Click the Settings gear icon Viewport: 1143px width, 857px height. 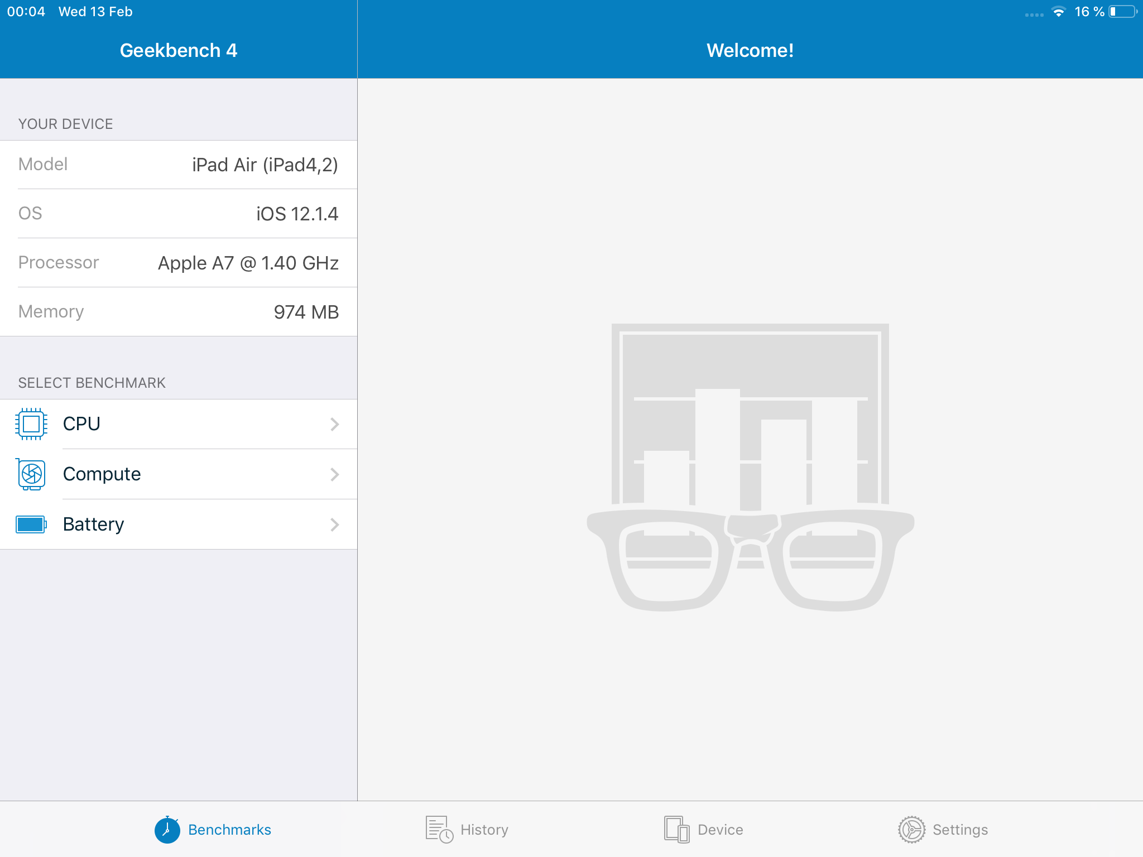tap(911, 830)
